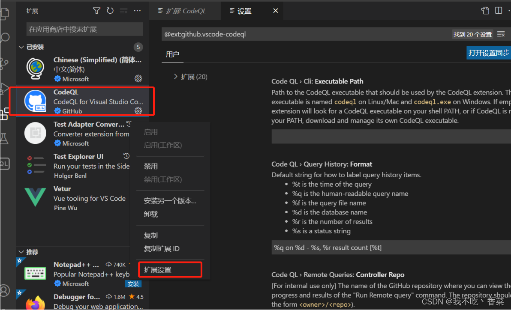
Task: Open the Accounts icon in activity bar
Action: tap(5, 290)
